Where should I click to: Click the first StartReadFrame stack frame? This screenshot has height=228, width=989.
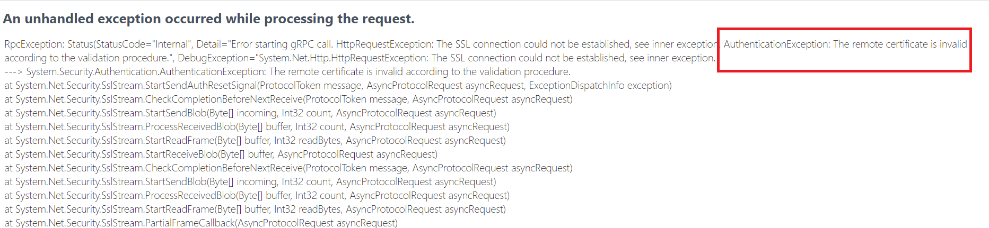[x=255, y=141]
